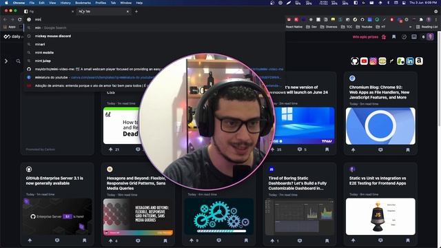Bookmark Tired of Boring Static Dashboards article
The height and width of the screenshot is (248, 441).
pyautogui.click(x=327, y=240)
